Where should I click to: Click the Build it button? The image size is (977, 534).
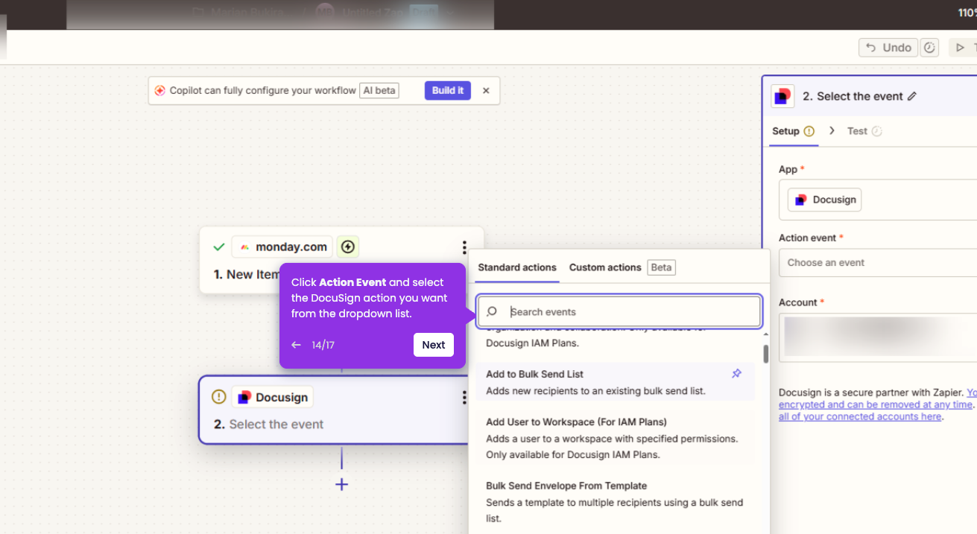448,91
